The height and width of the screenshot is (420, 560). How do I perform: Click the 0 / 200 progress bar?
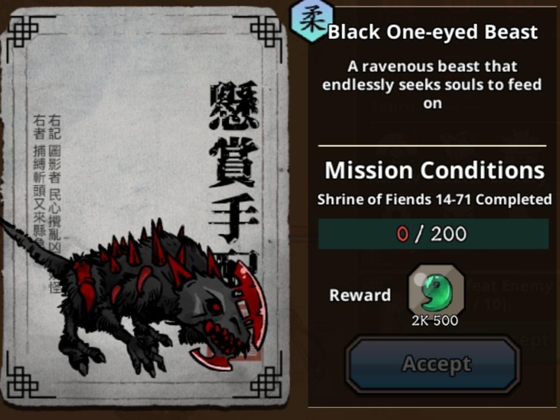(433, 234)
